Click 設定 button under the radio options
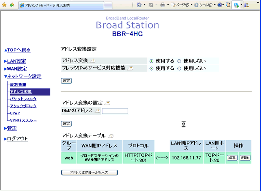Image resolution: width=261 pixels, height=191 pixels. click(66, 81)
